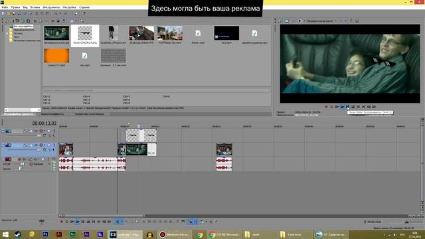Click the level slider thumb on video track 1

pyautogui.click(x=39, y=135)
